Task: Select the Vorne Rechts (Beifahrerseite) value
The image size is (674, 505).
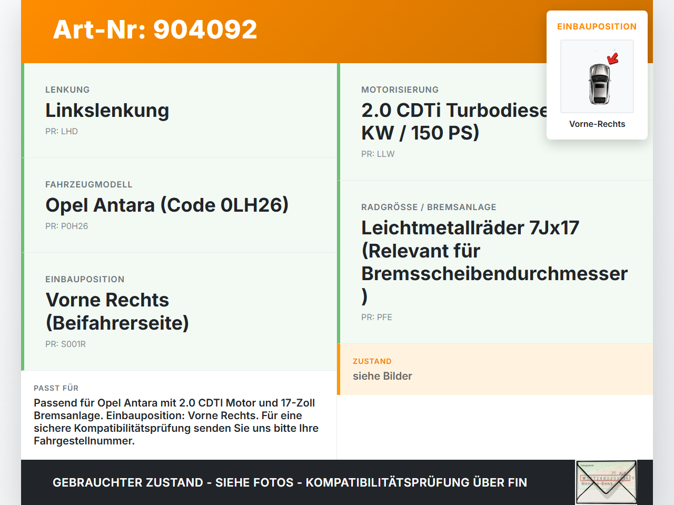Action: tap(117, 311)
